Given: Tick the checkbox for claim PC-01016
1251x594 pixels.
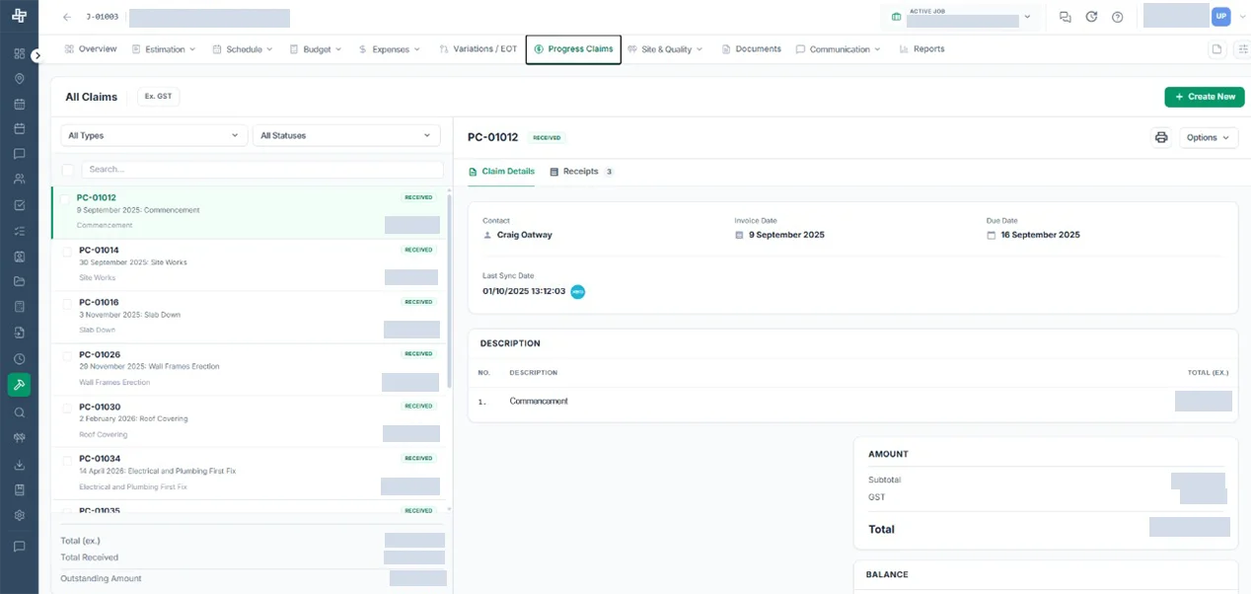Looking at the screenshot, I should pyautogui.click(x=68, y=303).
